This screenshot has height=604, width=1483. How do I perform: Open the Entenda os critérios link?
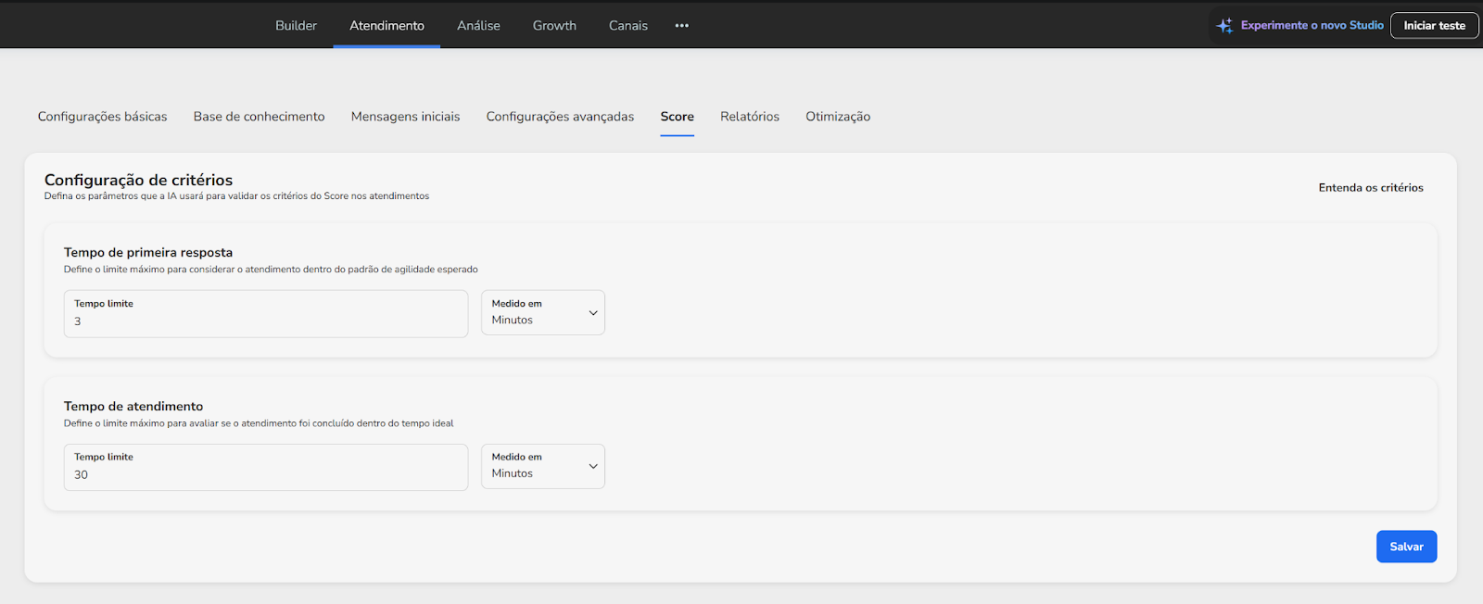1370,188
